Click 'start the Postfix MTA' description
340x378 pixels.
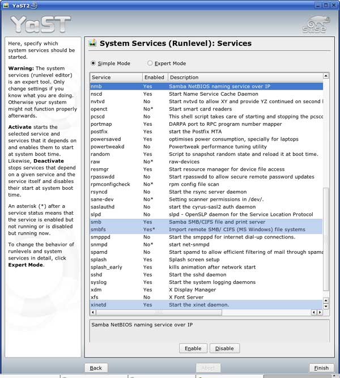(195, 131)
